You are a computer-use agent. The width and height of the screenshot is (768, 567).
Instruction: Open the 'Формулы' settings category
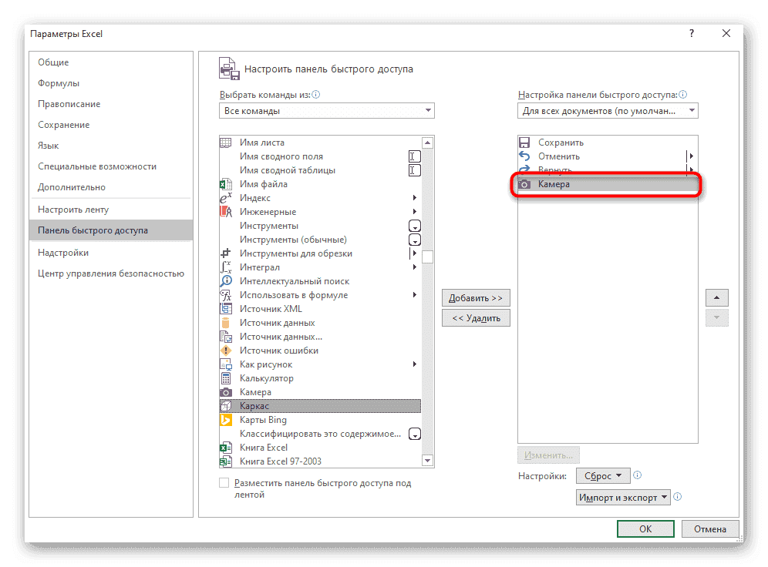(59, 83)
